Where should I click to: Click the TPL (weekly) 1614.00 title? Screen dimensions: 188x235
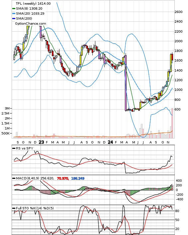33,3
